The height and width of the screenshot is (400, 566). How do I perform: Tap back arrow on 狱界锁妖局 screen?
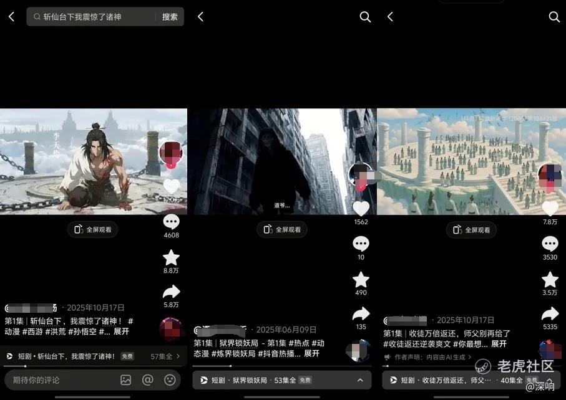pyautogui.click(x=201, y=17)
